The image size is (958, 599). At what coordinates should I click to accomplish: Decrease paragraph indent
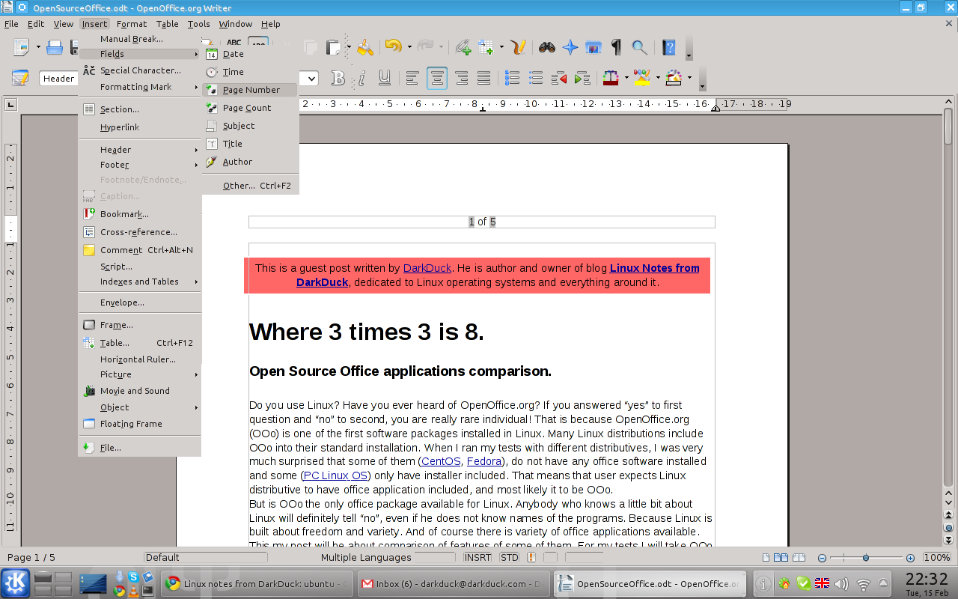558,78
